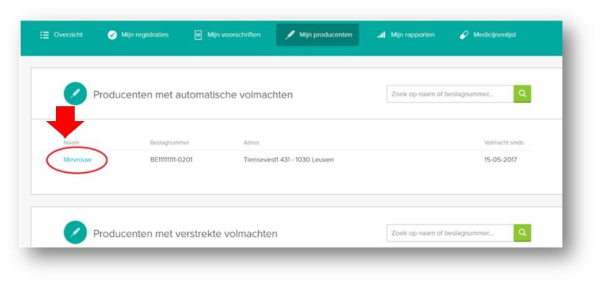
Task: Click heading Producenten met verstrekte volmachten
Action: (185, 234)
